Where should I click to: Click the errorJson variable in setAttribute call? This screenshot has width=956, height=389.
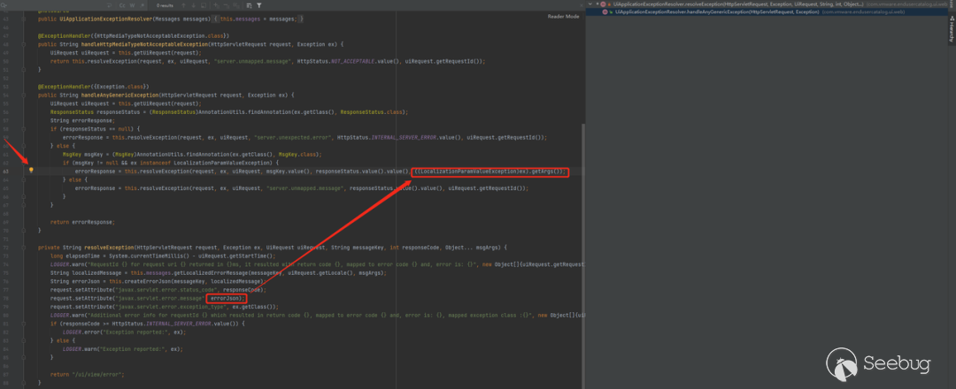(x=226, y=299)
